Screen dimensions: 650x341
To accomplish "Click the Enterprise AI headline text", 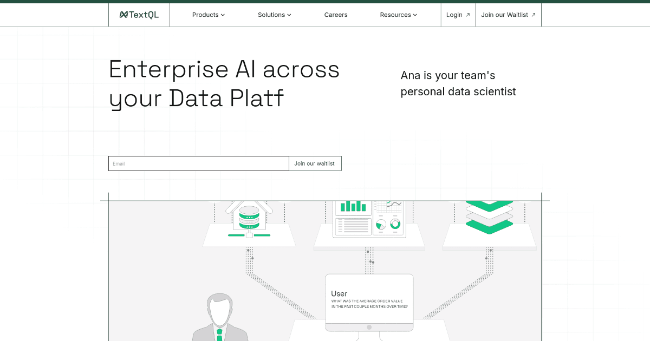I will point(224,84).
